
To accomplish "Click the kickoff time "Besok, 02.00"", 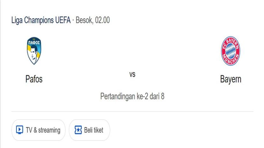I will click(93, 20).
